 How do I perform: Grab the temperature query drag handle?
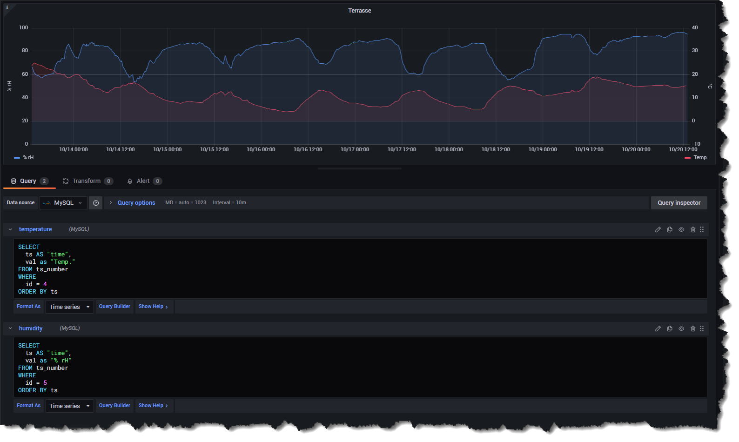(x=702, y=229)
